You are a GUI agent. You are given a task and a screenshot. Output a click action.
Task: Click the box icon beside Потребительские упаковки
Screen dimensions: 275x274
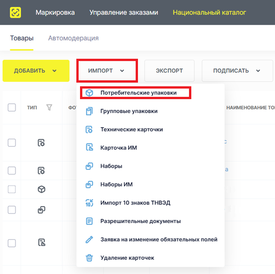(x=89, y=93)
